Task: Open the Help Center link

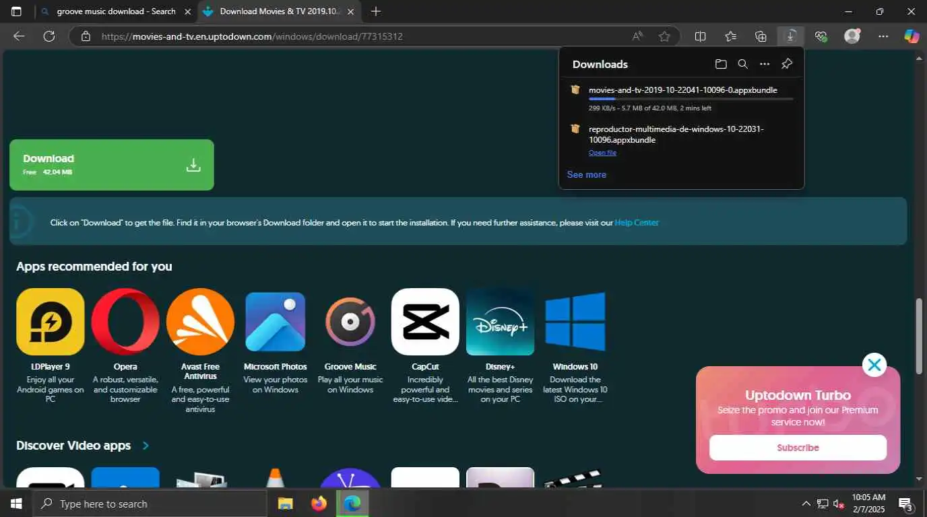Action: point(637,222)
